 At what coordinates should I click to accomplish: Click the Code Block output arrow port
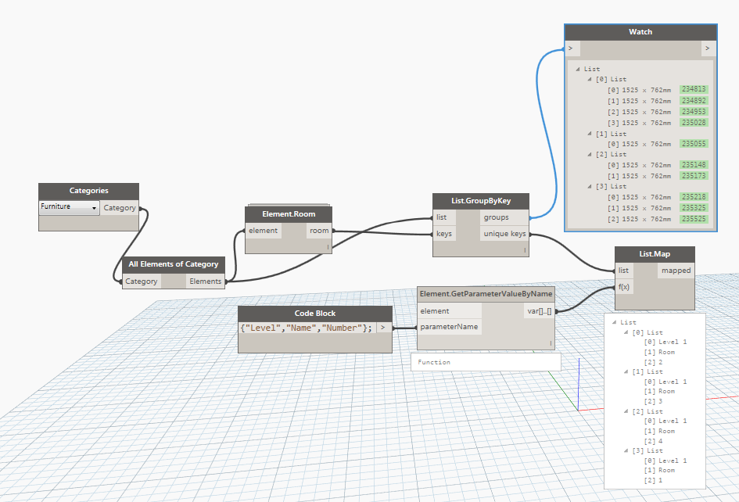pos(383,328)
